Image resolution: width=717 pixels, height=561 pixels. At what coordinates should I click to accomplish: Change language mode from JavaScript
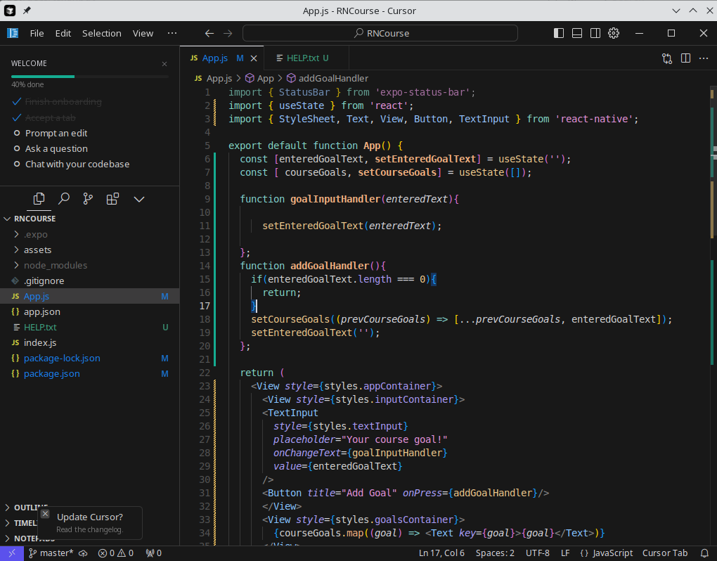point(612,553)
